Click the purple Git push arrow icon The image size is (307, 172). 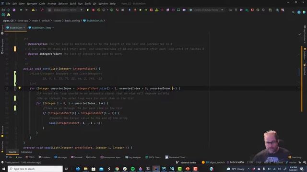click(241, 10)
